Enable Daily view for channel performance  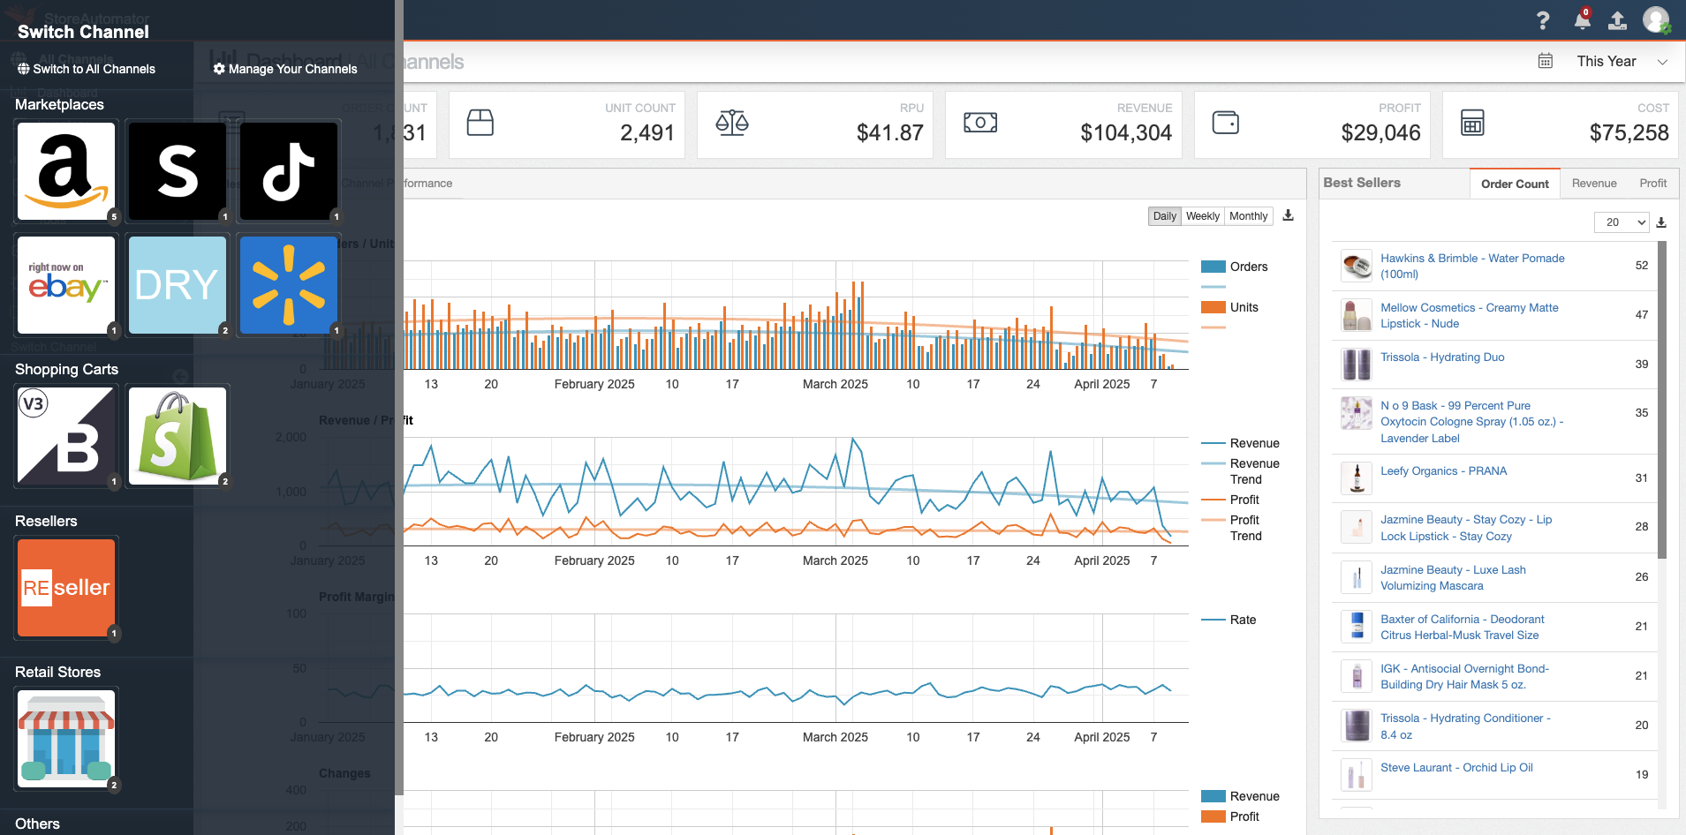1164,215
